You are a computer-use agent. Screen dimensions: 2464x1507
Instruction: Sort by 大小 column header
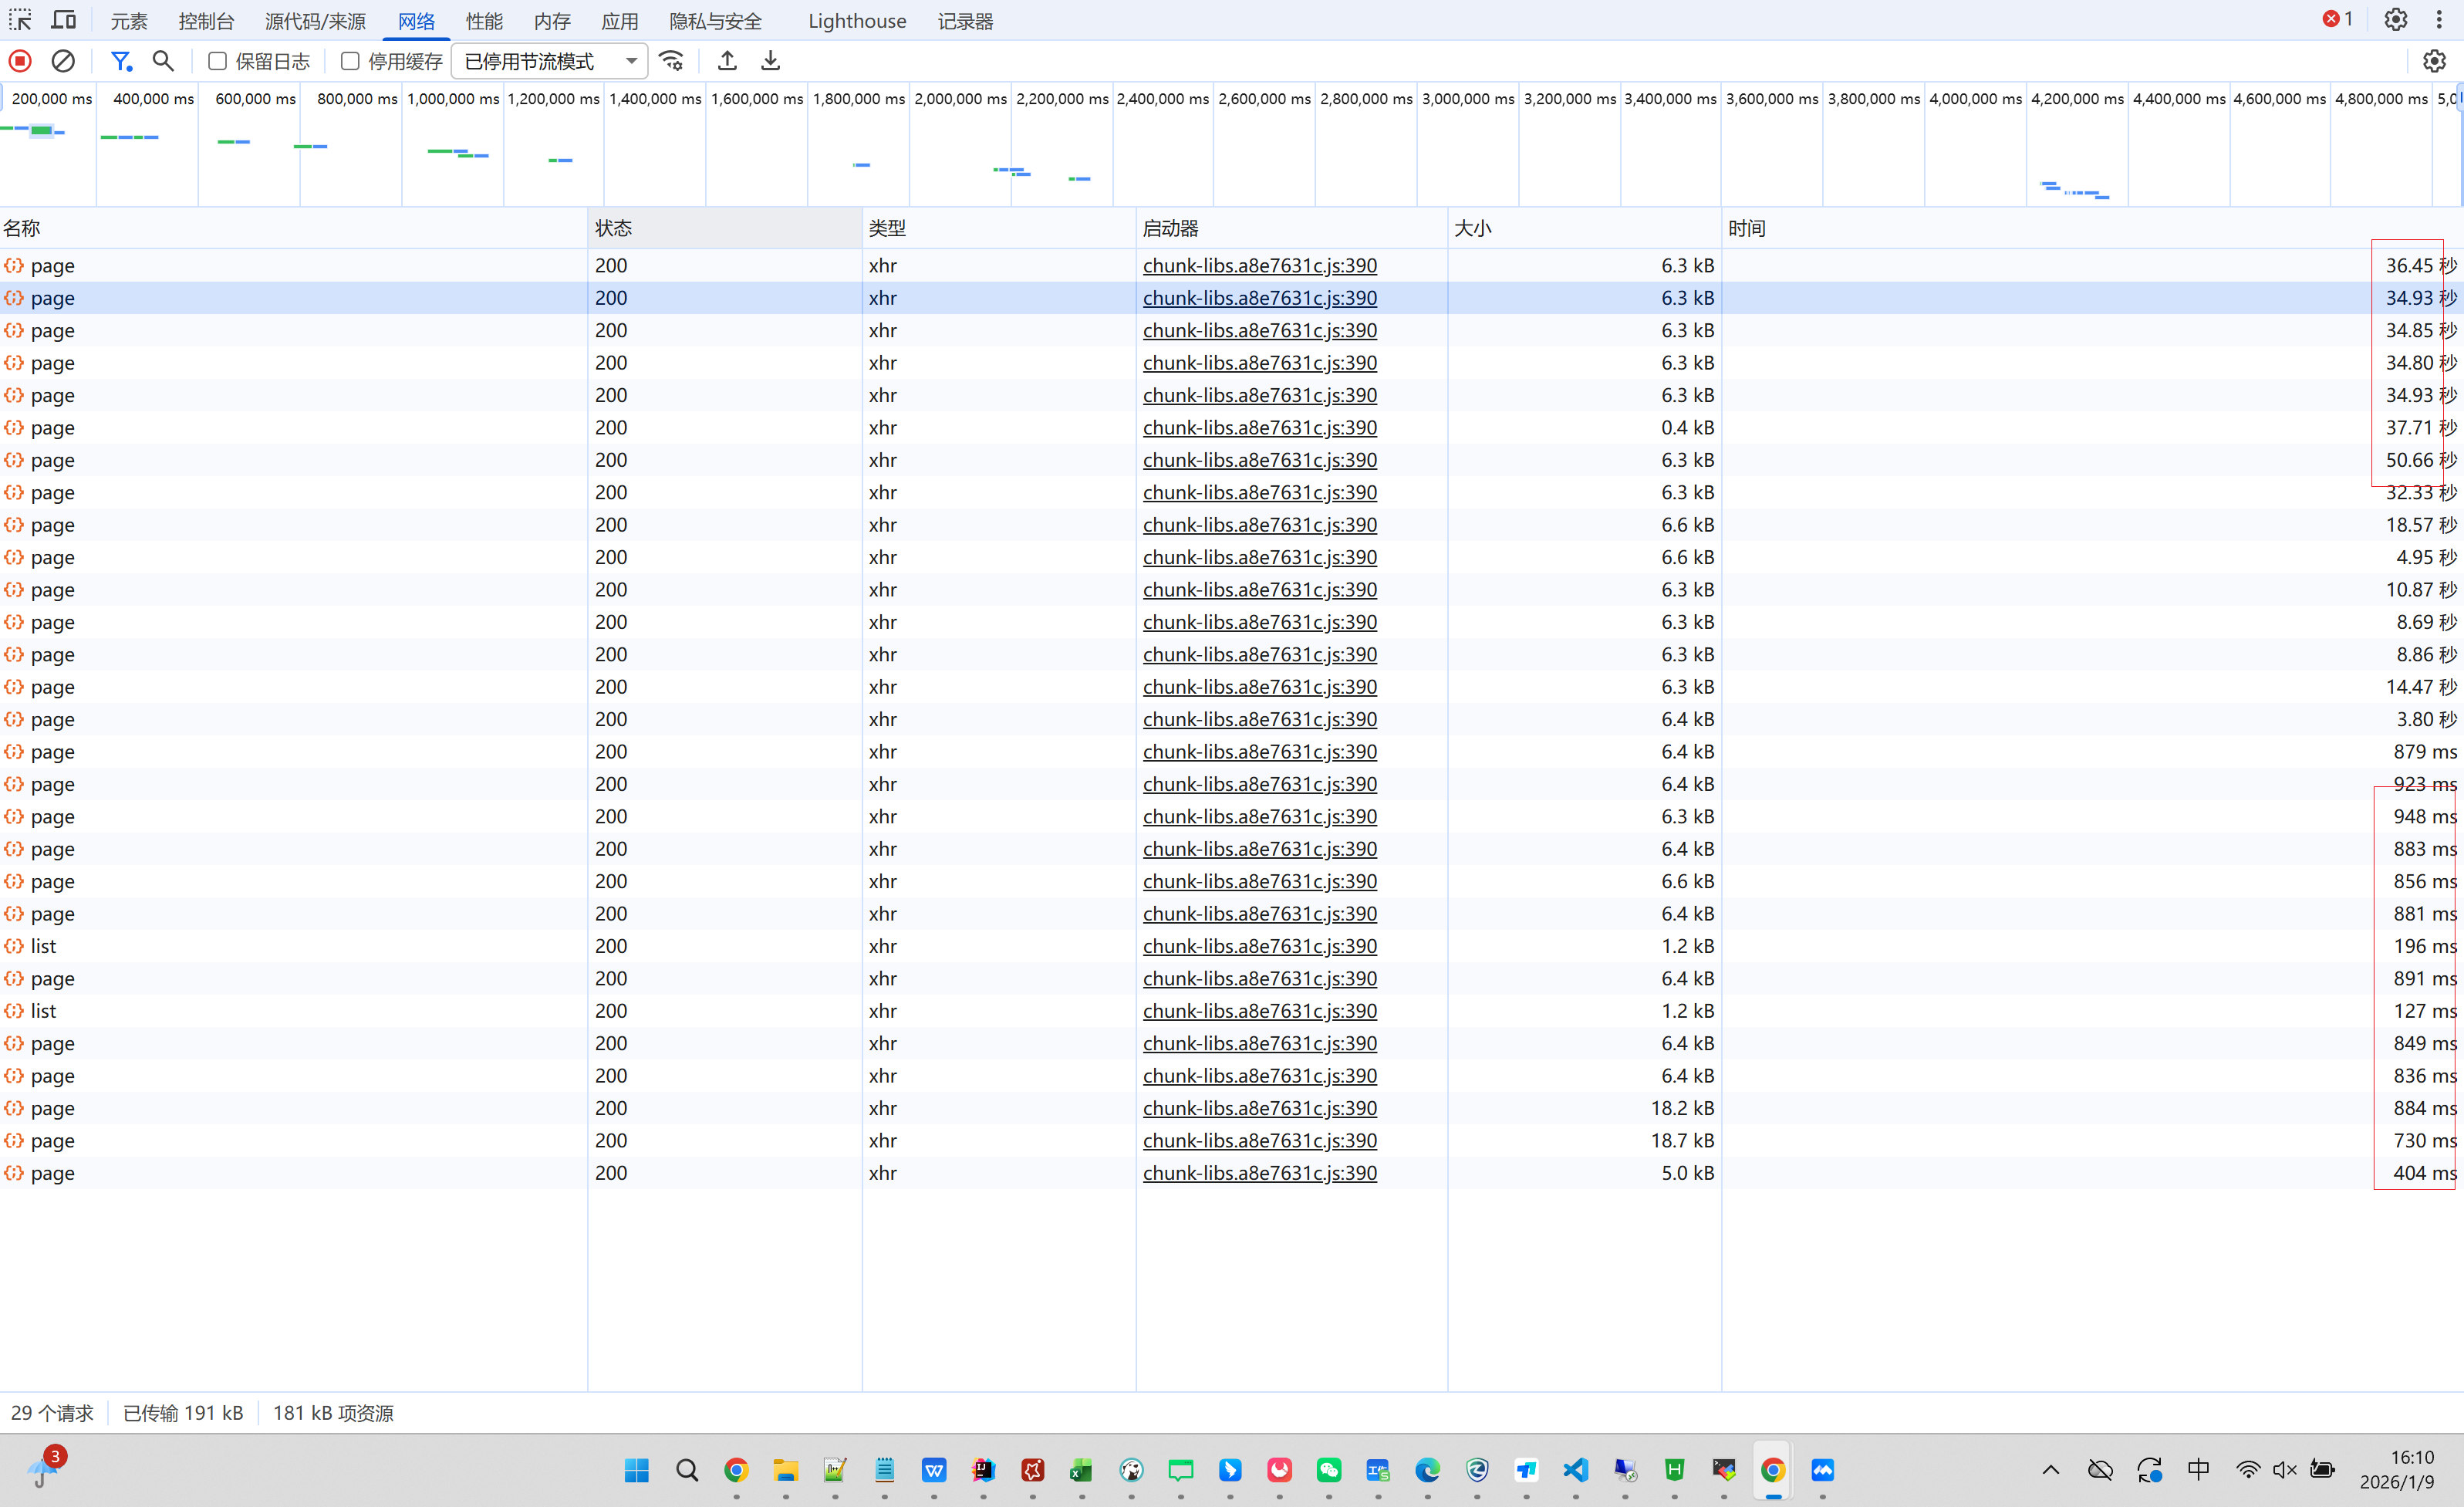[1472, 228]
